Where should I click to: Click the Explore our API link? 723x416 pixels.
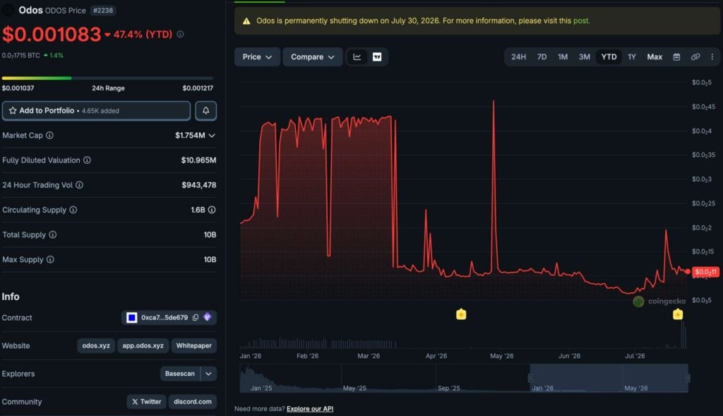pyautogui.click(x=310, y=409)
